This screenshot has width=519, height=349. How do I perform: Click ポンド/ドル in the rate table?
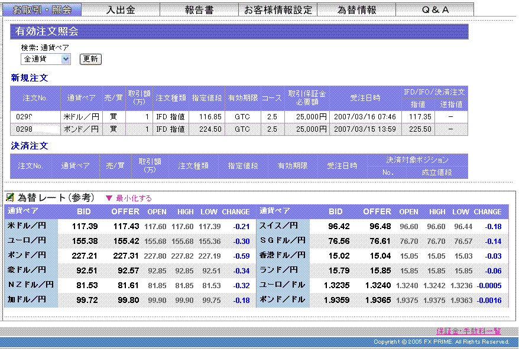(x=283, y=299)
